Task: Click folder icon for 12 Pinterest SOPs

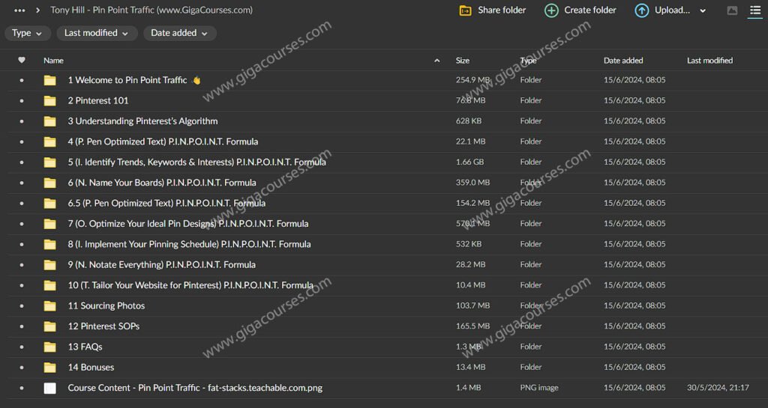Action: (x=50, y=326)
